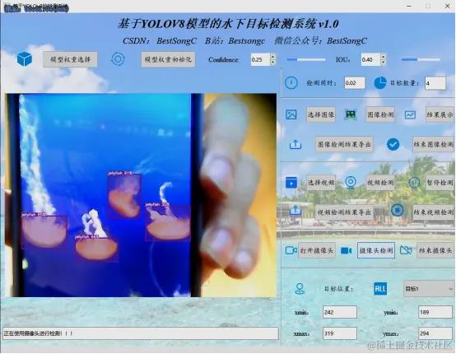
Task: Click the clock detection time icon
Action: pos(291,83)
